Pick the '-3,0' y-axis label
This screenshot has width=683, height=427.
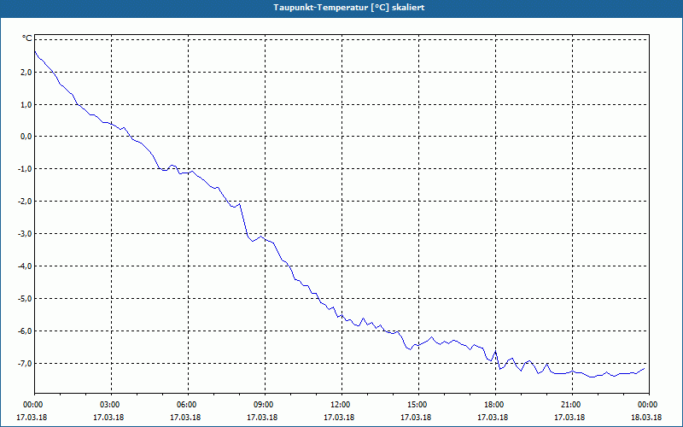(x=26, y=234)
